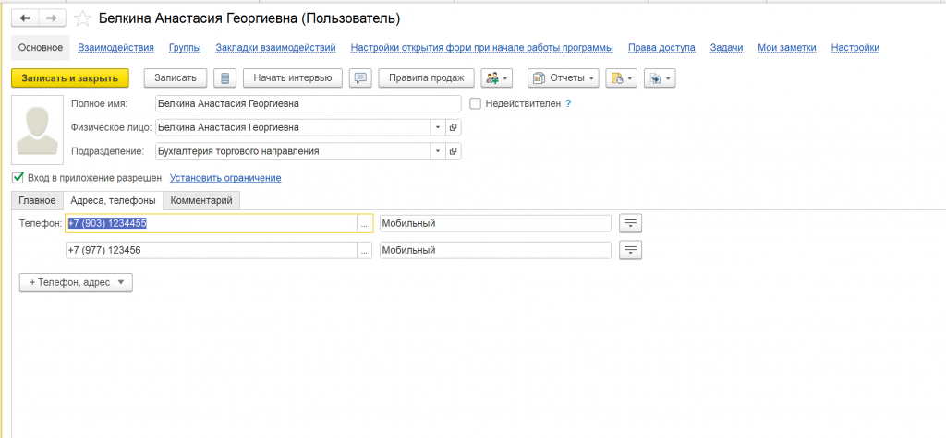Open form for Физическое лицо field
The image size is (946, 438).
point(454,127)
